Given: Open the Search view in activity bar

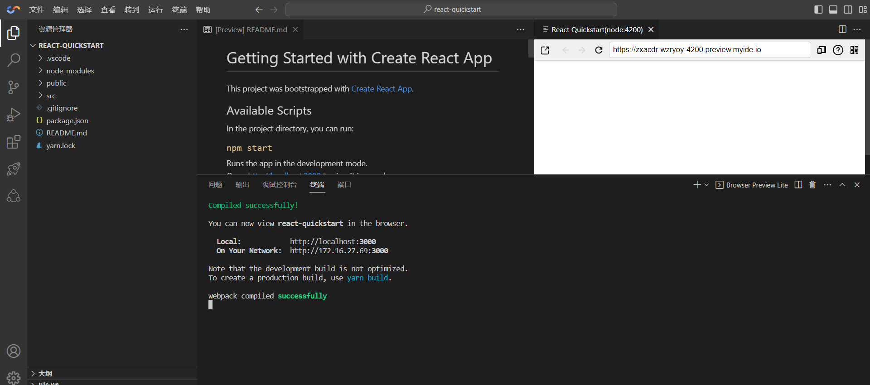Looking at the screenshot, I should (x=14, y=60).
